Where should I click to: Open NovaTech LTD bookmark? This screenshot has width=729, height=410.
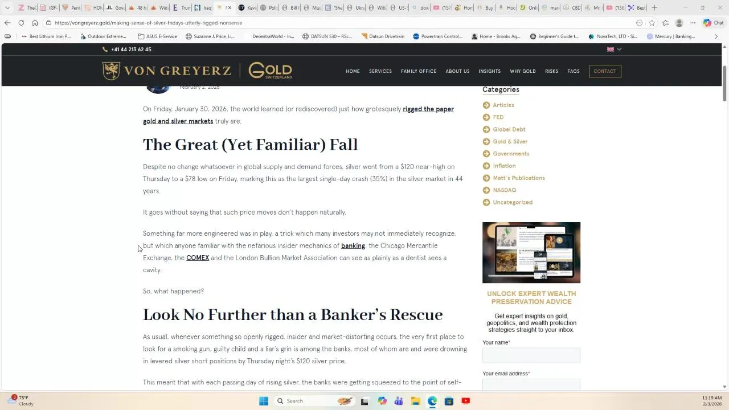tap(613, 36)
